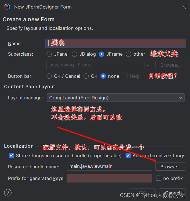Click the Name text field
The image size is (190, 201).
(116, 43)
